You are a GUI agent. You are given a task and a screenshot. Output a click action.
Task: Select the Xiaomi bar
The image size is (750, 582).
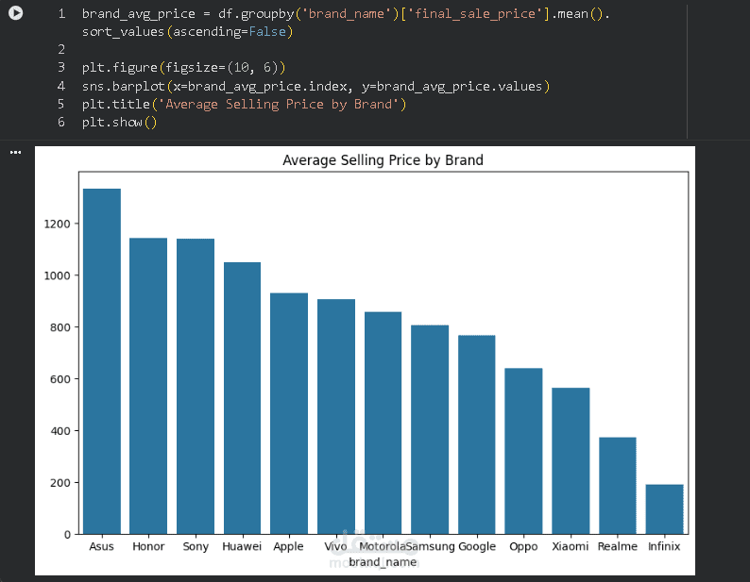coord(571,460)
